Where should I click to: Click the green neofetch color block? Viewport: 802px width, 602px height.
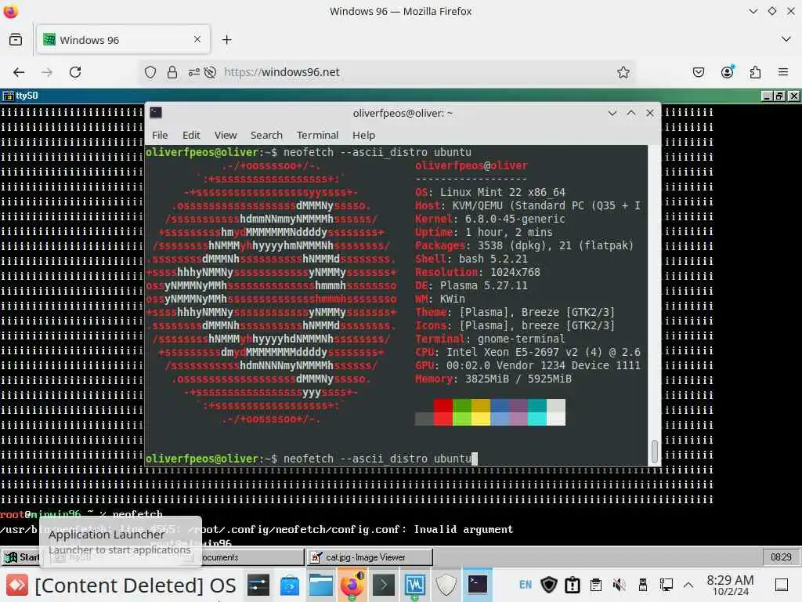coord(462,412)
